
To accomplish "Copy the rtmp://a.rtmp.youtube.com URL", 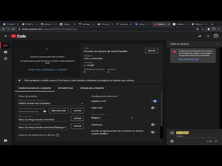I will click(77, 118).
